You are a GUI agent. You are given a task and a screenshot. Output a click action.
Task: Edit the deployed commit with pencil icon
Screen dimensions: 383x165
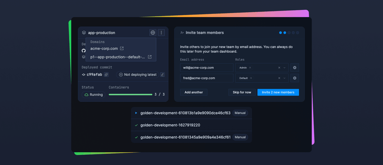(162, 75)
